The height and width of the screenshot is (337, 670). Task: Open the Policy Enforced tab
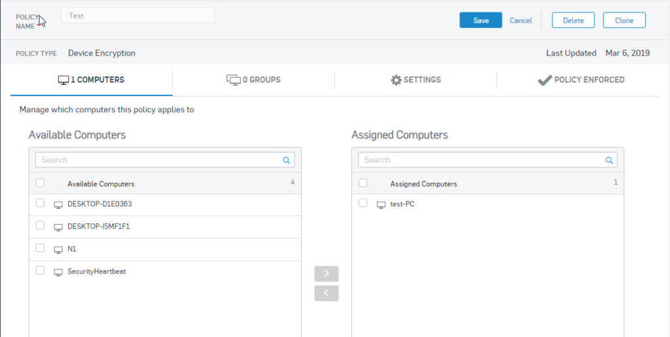pyautogui.click(x=581, y=80)
